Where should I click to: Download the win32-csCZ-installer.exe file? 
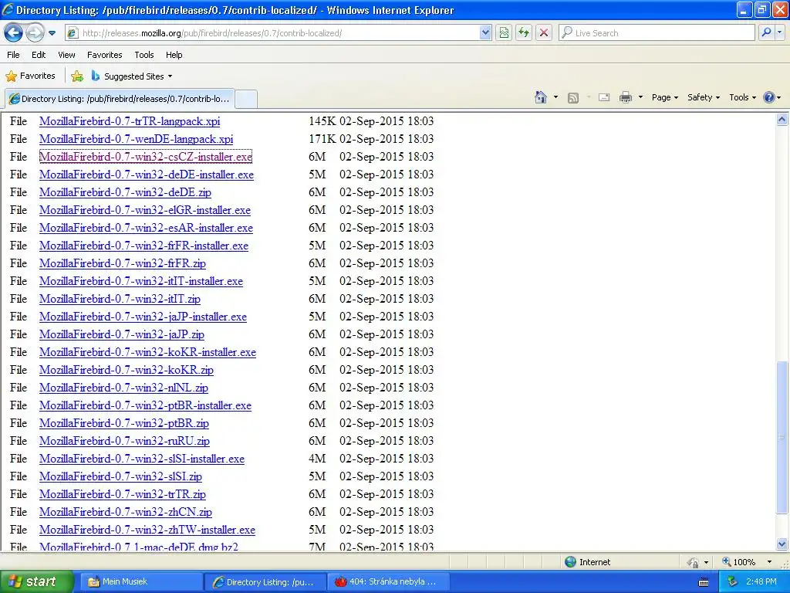point(146,157)
